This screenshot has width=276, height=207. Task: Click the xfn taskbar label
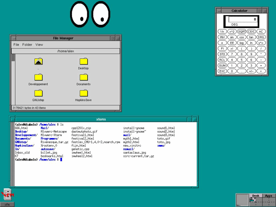[x=7, y=204]
